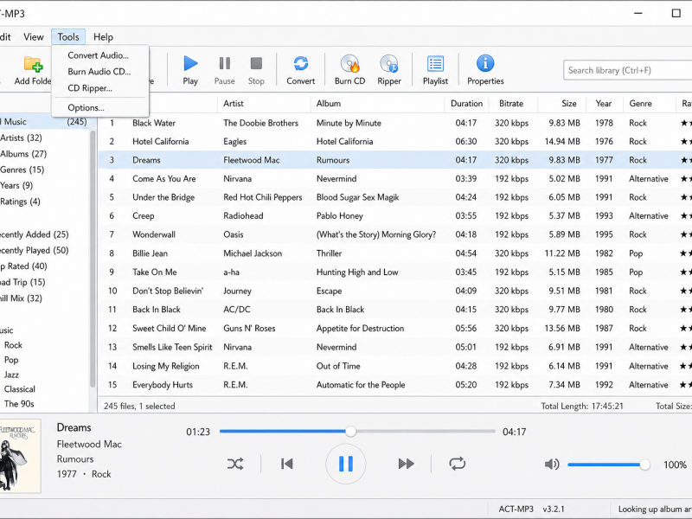Choose CD Ripper... menu entry
Screen dimensions: 692x519
pyautogui.click(x=90, y=88)
